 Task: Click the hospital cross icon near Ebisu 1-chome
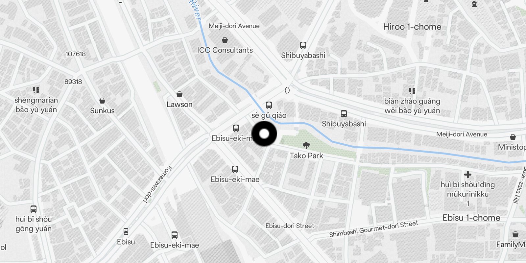pyautogui.click(x=468, y=175)
